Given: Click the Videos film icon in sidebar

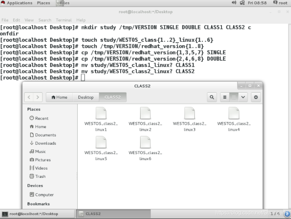Looking at the screenshot, I should pyautogui.click(x=32, y=168).
